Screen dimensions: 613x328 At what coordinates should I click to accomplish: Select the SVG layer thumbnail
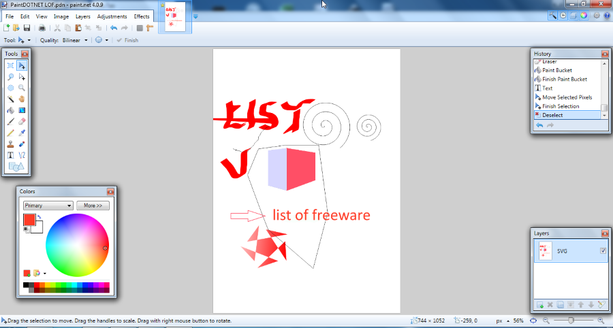click(546, 250)
